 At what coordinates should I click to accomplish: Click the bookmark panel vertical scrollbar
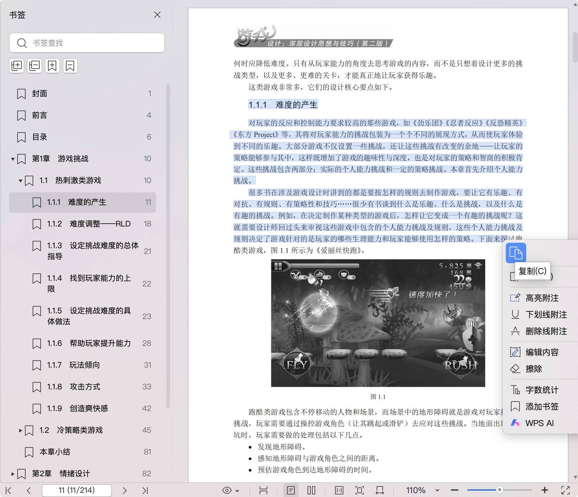click(x=168, y=246)
